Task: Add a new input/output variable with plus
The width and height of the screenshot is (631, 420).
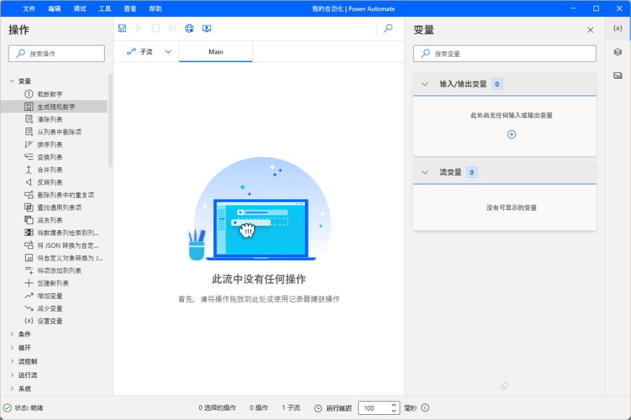Action: click(x=511, y=135)
